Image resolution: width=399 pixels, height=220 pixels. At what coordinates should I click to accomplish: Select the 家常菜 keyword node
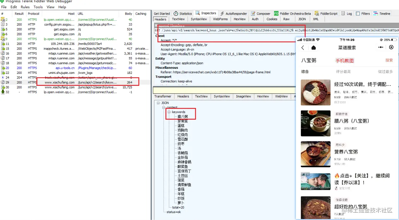point(183,121)
